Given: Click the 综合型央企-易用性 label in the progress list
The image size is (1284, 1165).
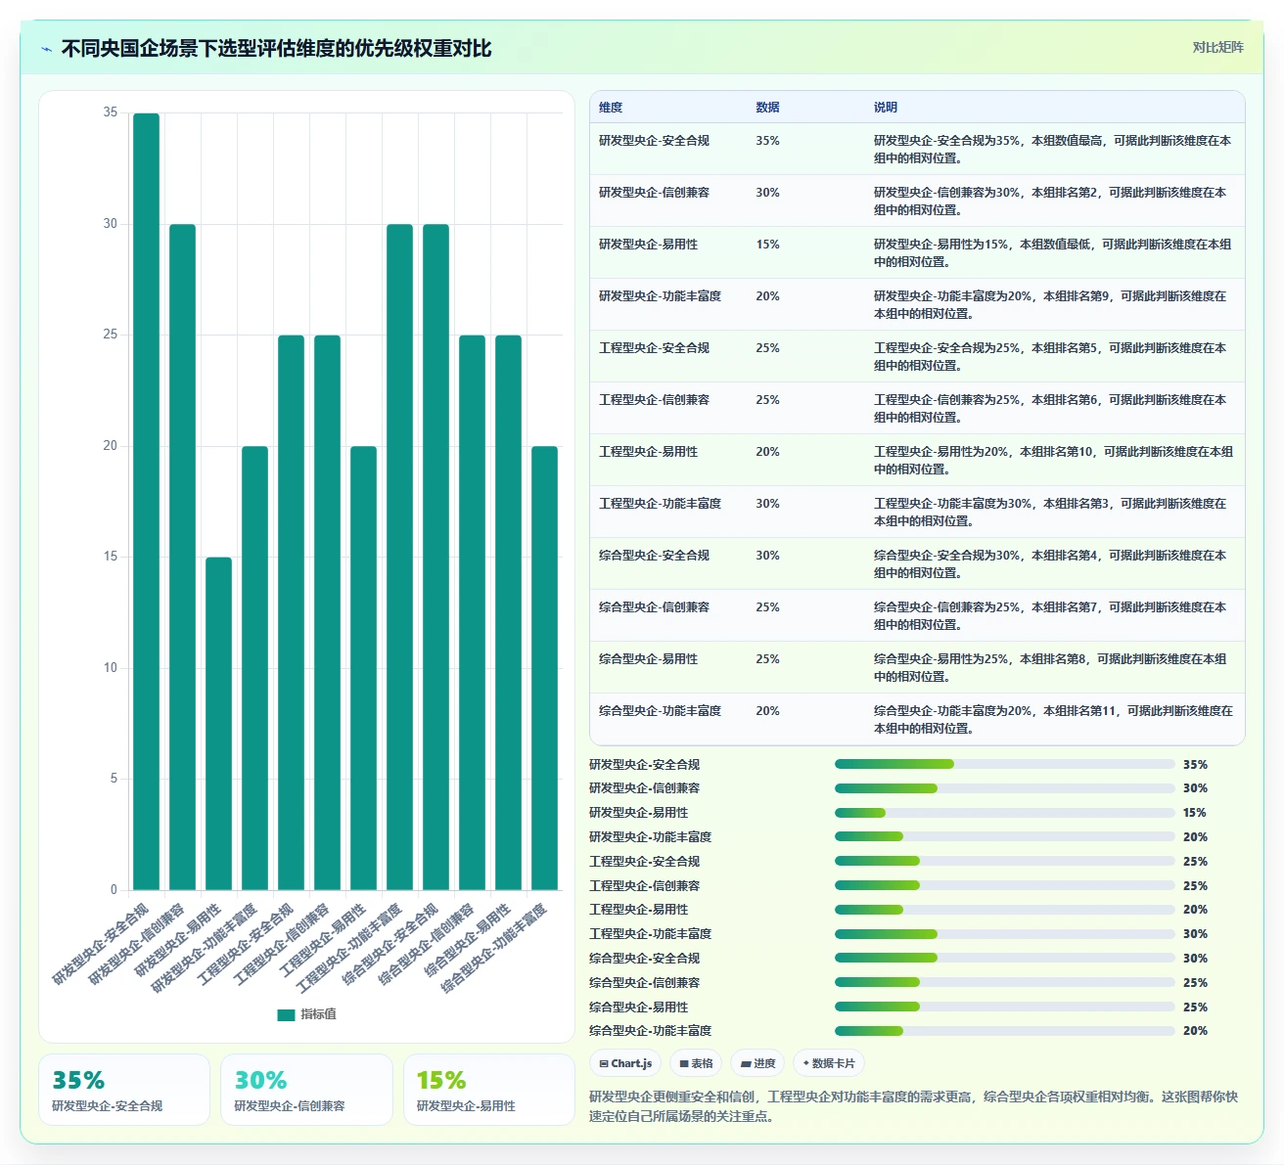Looking at the screenshot, I should 638,1008.
